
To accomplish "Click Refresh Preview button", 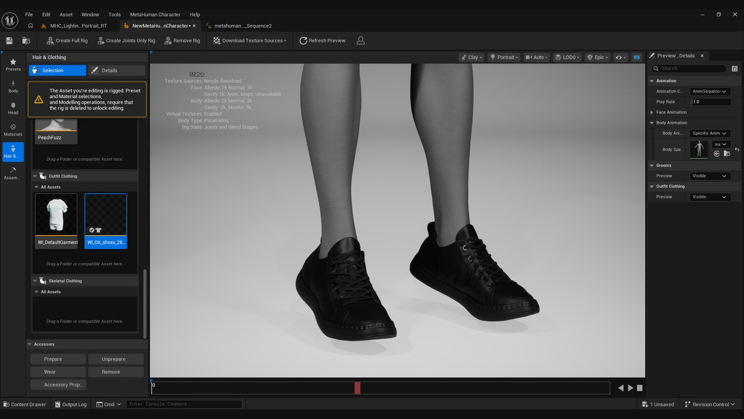I will [323, 41].
